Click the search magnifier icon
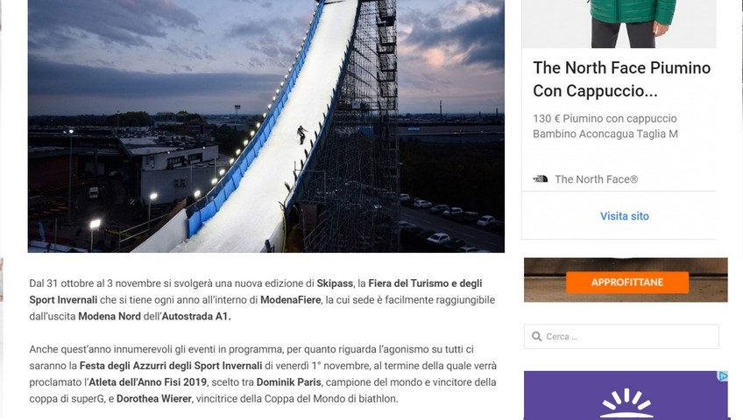This screenshot has width=743, height=420. [537, 336]
